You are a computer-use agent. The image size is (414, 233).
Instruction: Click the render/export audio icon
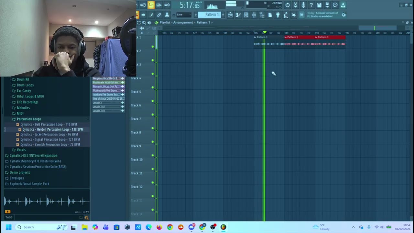click(x=327, y=5)
